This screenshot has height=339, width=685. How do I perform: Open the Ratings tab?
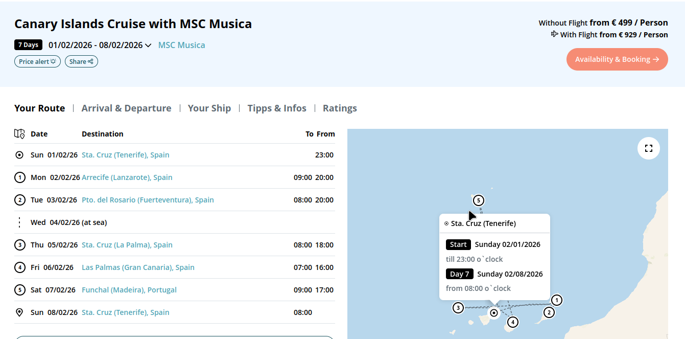coord(340,108)
